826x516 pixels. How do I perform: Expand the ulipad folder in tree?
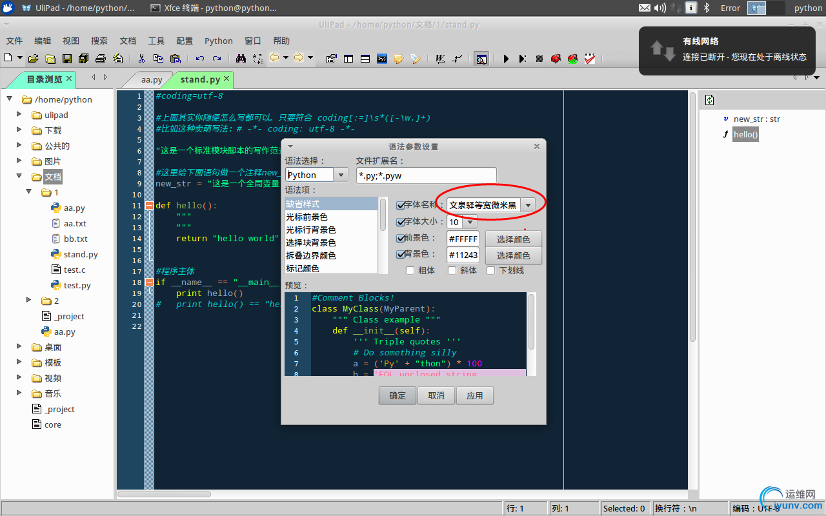pyautogui.click(x=20, y=115)
